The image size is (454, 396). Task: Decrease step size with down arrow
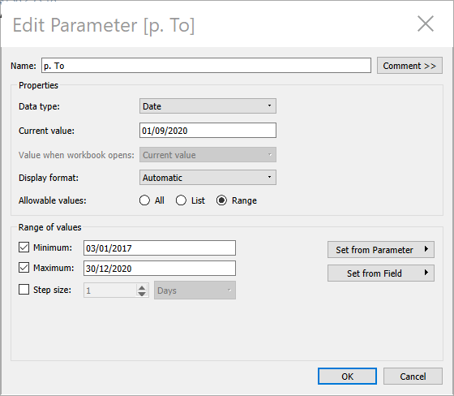(x=142, y=294)
